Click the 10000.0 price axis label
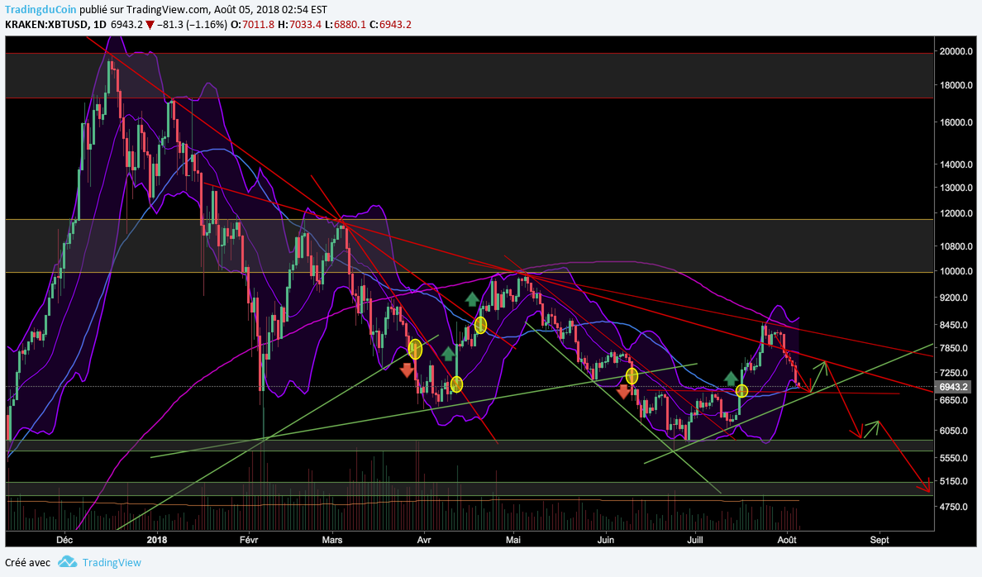Viewport: 982px width, 577px height. (x=953, y=272)
